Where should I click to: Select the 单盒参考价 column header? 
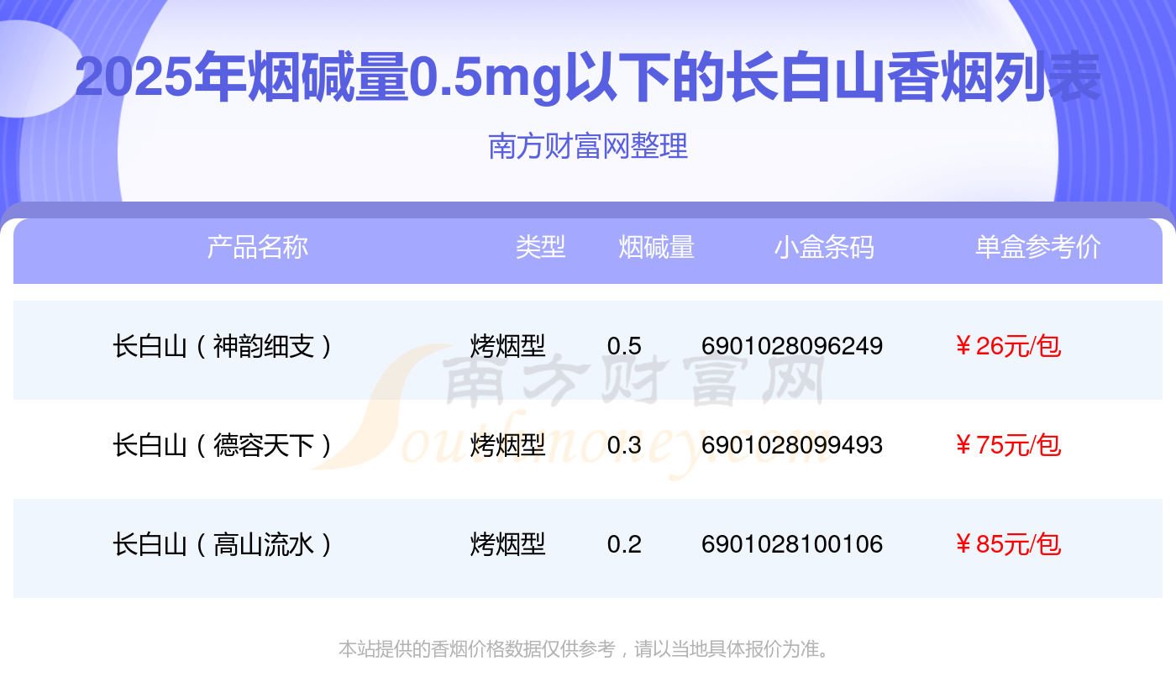[1038, 247]
